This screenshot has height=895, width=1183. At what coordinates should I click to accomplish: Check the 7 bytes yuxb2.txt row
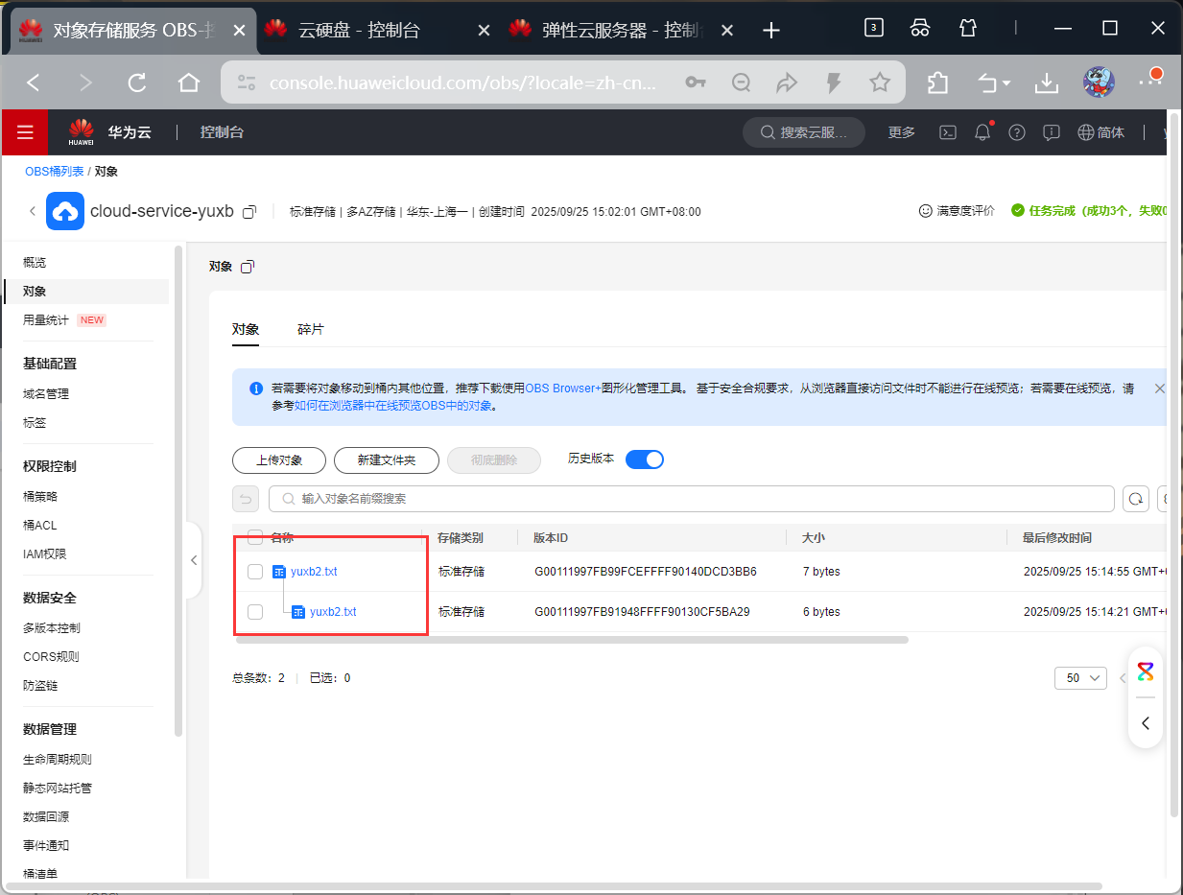tap(255, 572)
